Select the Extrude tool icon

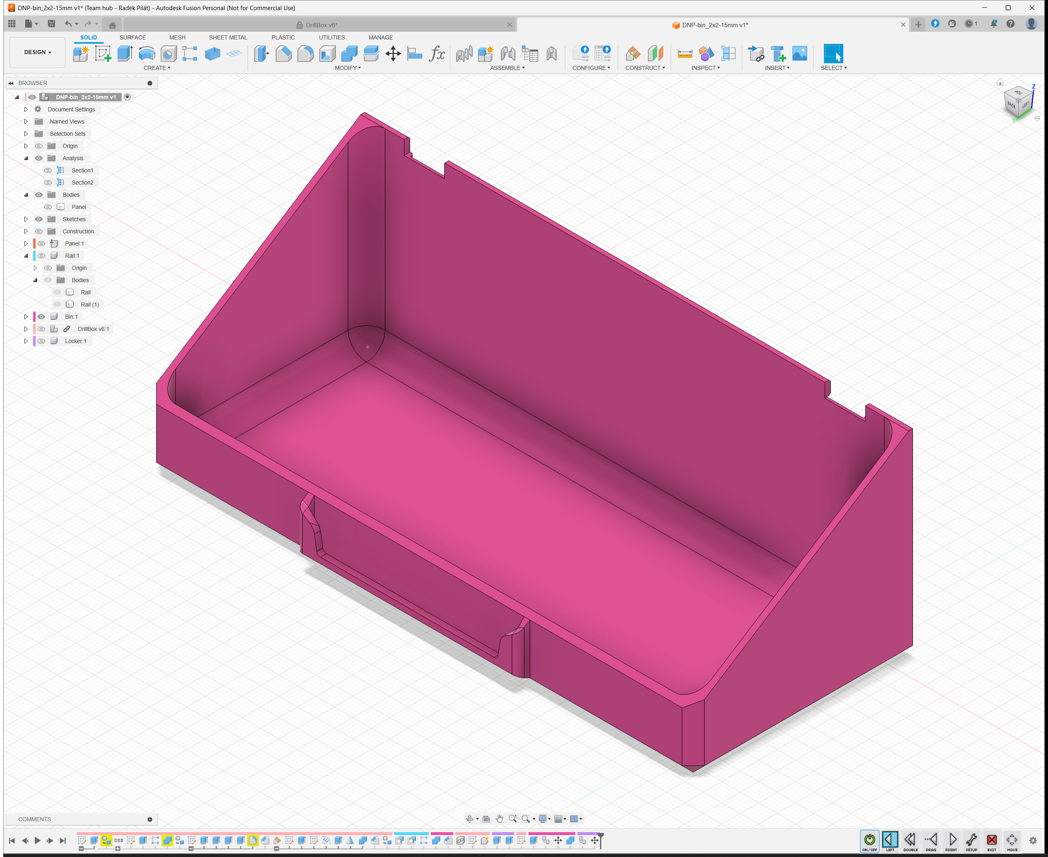[125, 53]
